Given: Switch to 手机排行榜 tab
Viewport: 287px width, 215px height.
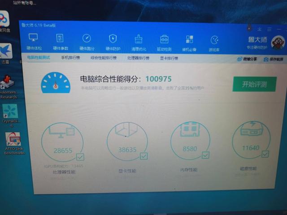Looking at the screenshot, I should tap(70, 58).
